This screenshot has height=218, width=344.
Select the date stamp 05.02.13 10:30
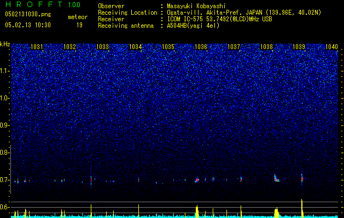[x=28, y=25]
